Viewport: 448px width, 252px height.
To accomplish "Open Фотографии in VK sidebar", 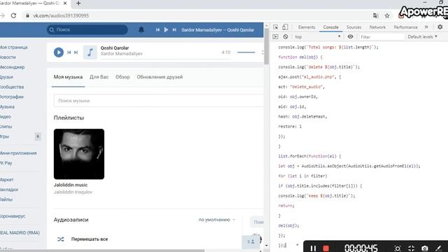I will pyautogui.click(x=12, y=97).
